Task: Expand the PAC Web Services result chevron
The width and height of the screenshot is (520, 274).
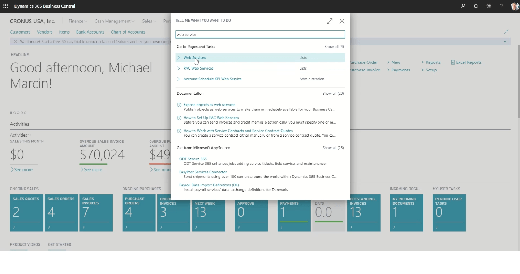Action: click(179, 68)
